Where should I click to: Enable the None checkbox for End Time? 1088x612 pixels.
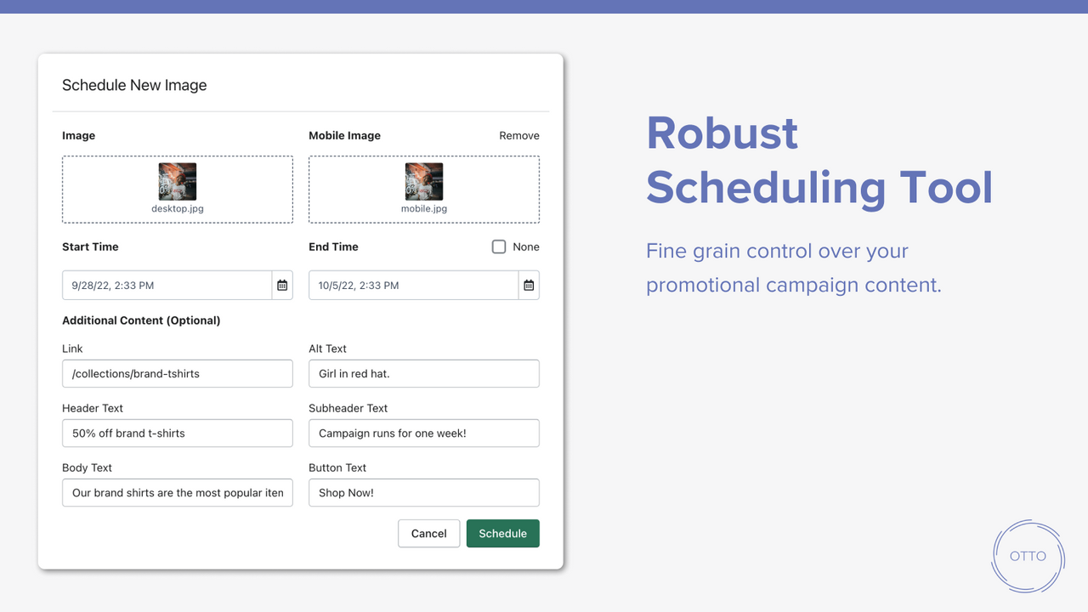[499, 246]
